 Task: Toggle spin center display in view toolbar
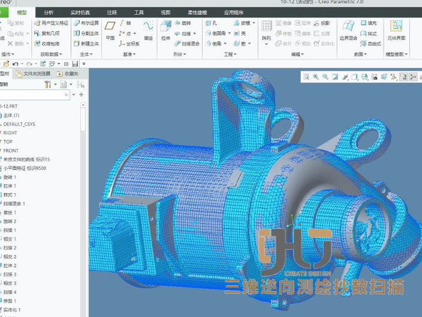413,77
